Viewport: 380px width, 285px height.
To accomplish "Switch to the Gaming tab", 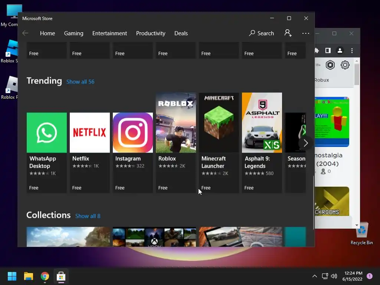I will (x=74, y=33).
